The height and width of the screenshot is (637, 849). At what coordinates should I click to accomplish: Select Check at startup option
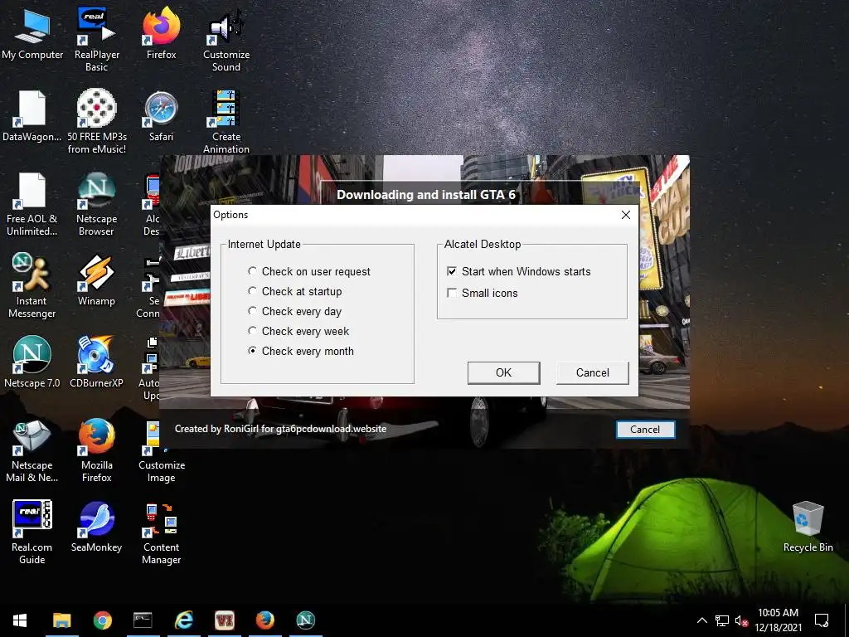295,291
